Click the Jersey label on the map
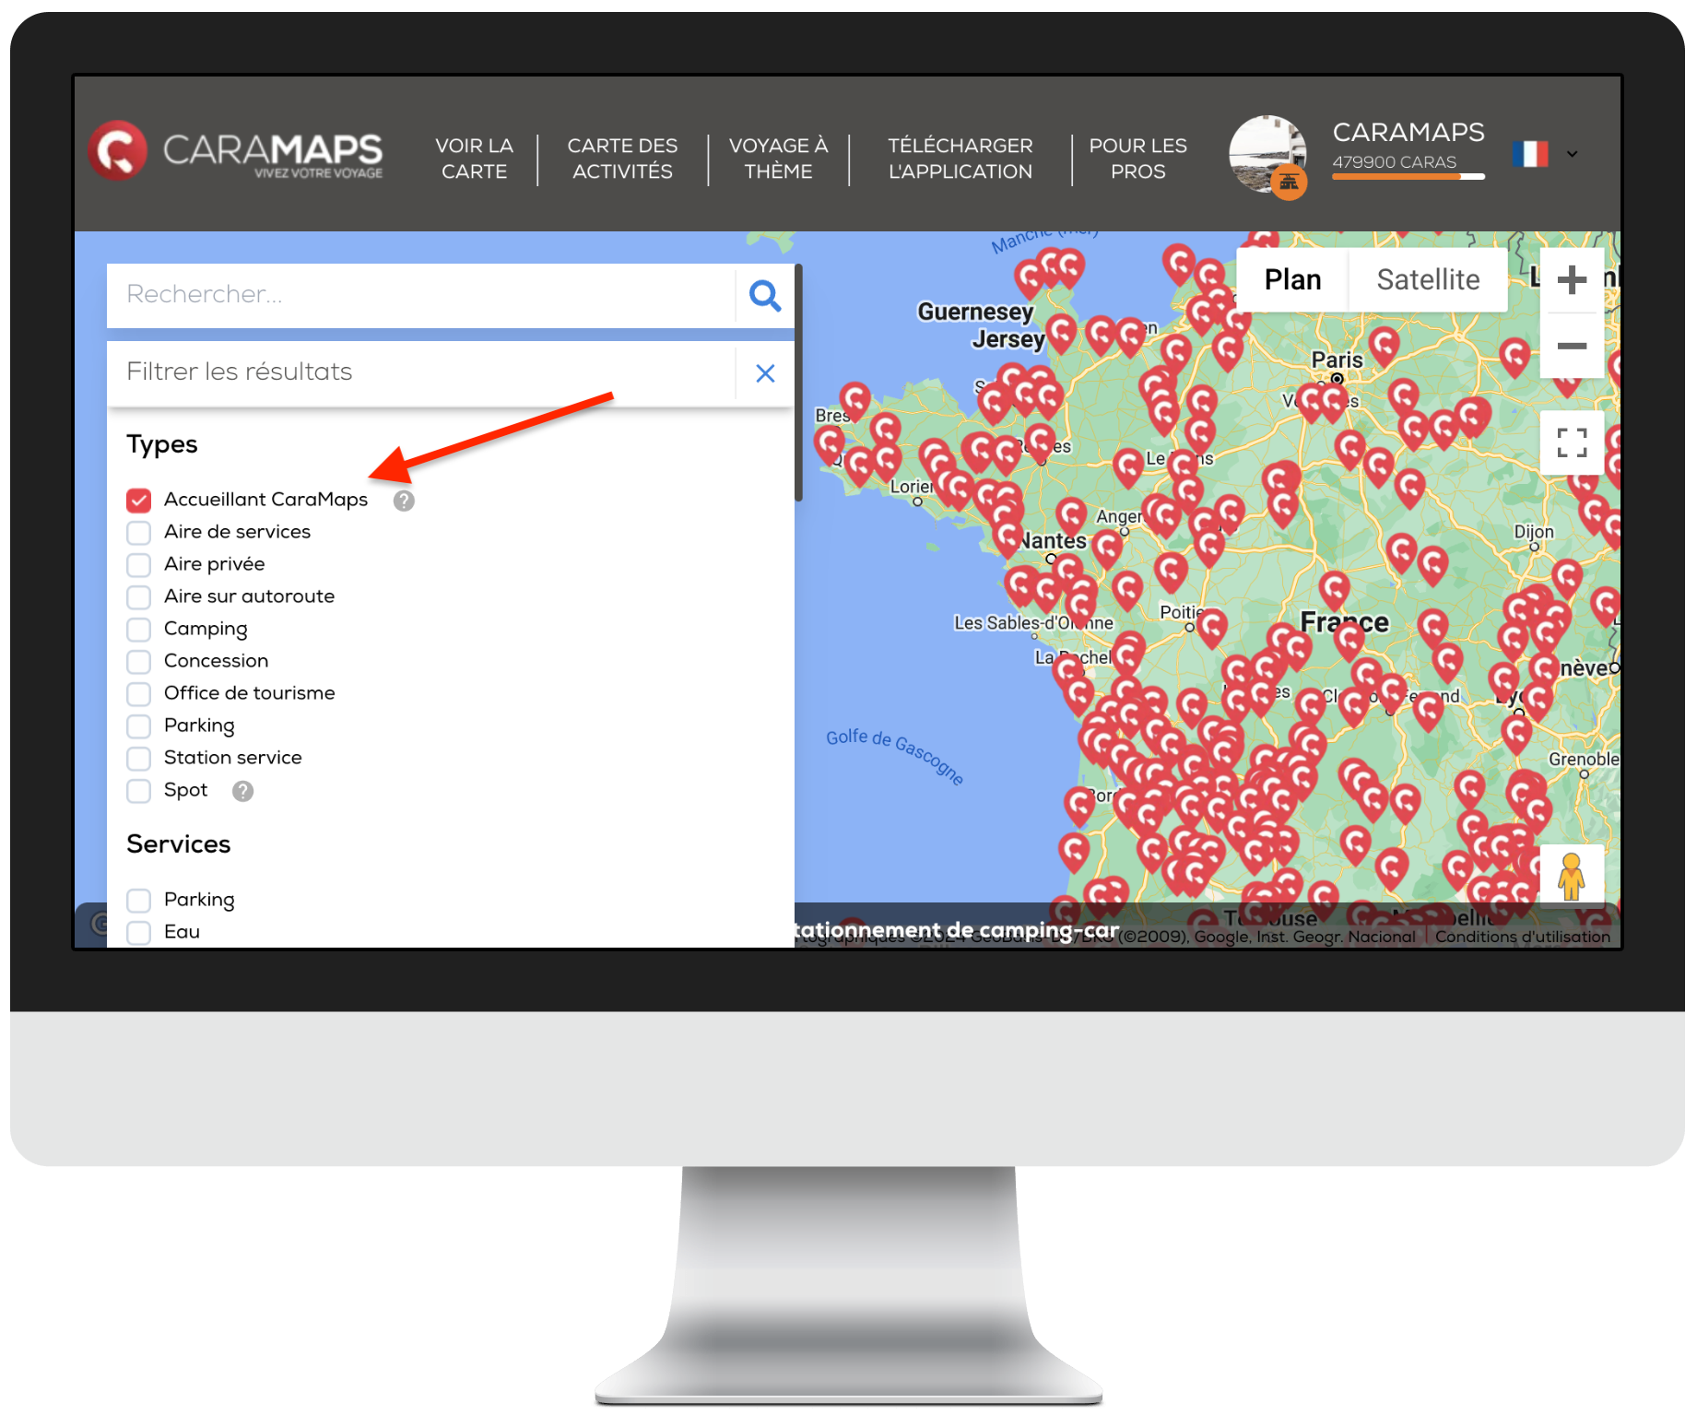This screenshot has width=1697, height=1415. [1008, 339]
